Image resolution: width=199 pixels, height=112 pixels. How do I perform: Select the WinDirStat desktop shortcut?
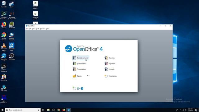coord(12,25)
